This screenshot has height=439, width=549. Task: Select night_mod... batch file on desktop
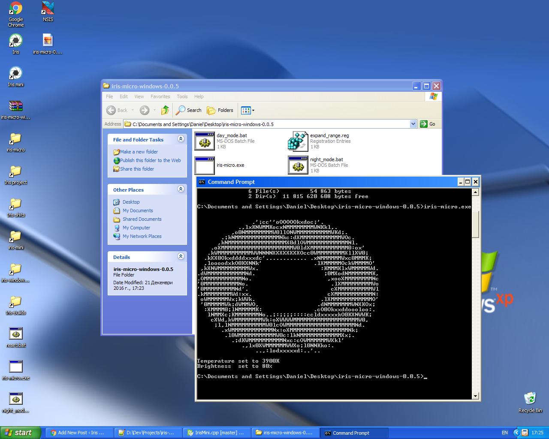[x=16, y=403]
